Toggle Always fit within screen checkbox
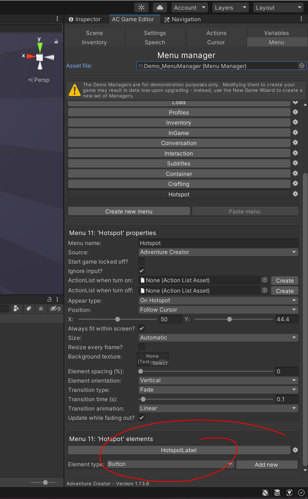The image size is (308, 499). 141,328
